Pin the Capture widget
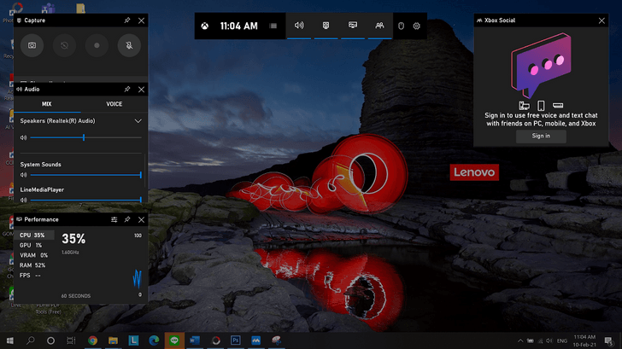Viewport: 622px width, 349px height. click(127, 20)
